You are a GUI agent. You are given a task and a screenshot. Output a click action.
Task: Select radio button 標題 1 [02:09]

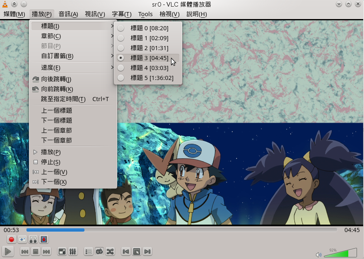coord(121,38)
